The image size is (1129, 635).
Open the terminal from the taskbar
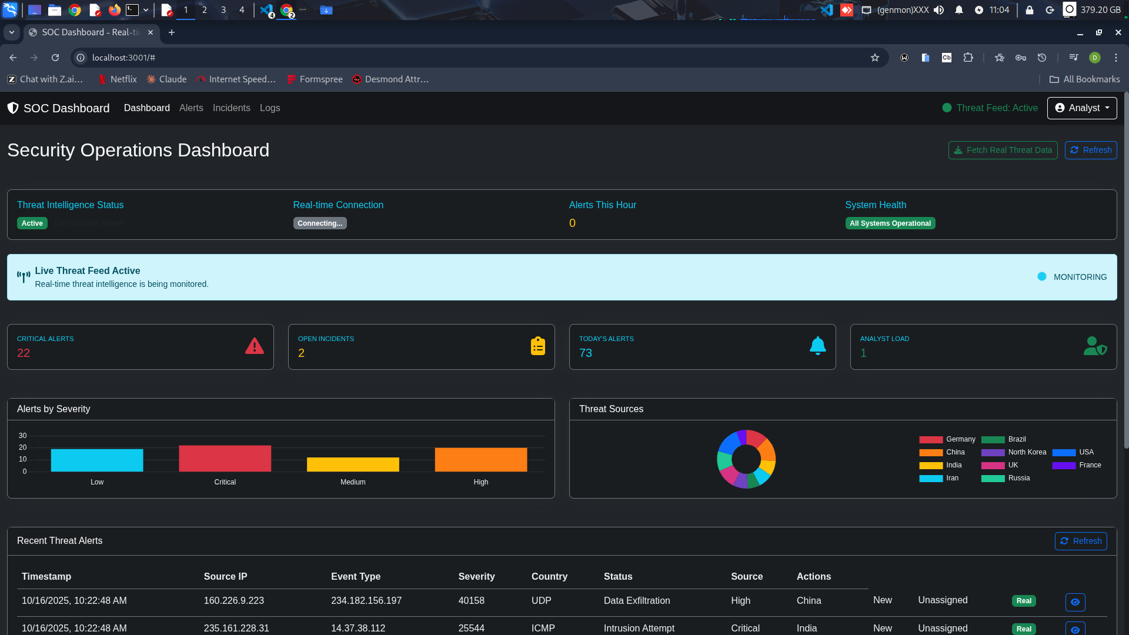tap(133, 10)
